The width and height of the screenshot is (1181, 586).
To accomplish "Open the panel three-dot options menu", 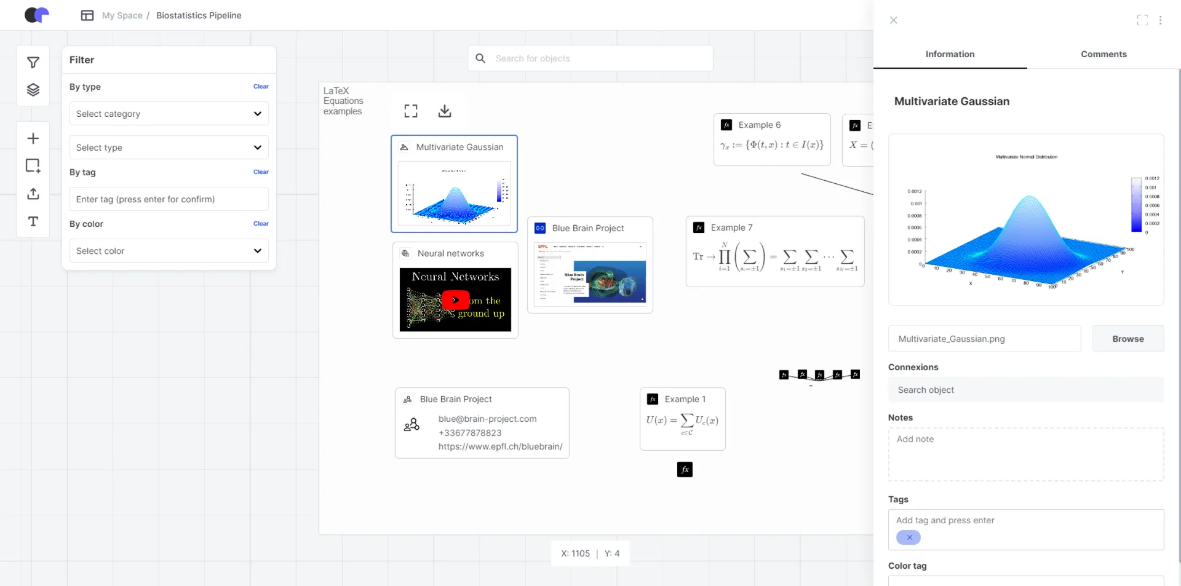I will 1160,20.
